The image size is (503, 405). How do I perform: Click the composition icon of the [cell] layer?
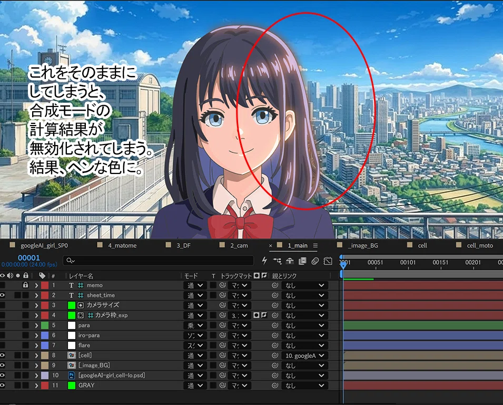(72, 355)
